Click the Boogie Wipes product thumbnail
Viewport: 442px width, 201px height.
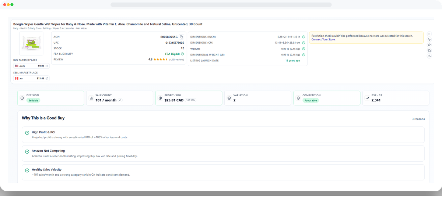tap(31, 43)
